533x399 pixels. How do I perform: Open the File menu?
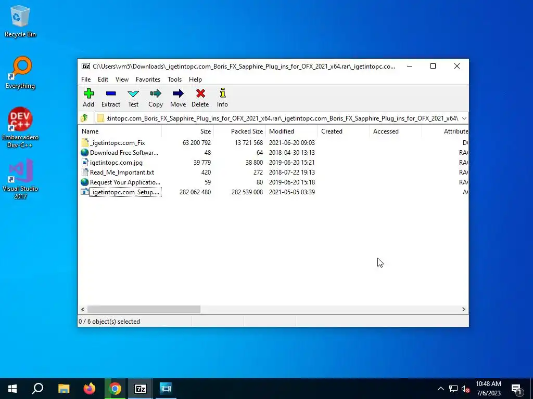(x=86, y=79)
